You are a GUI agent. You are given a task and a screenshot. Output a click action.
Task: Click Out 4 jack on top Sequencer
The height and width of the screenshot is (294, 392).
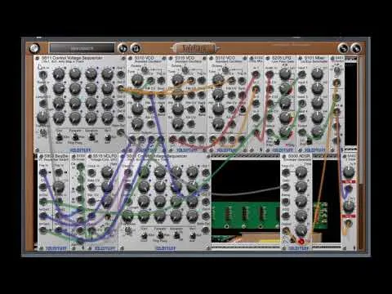121,117
